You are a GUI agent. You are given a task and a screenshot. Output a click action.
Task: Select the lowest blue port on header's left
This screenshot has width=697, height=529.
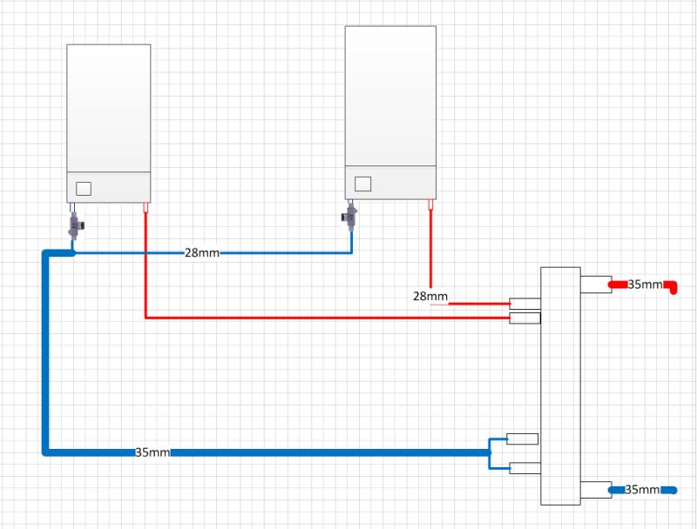(x=524, y=468)
